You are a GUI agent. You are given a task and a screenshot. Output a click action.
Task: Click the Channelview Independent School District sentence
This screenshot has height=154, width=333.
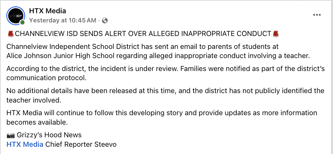pos(142,47)
